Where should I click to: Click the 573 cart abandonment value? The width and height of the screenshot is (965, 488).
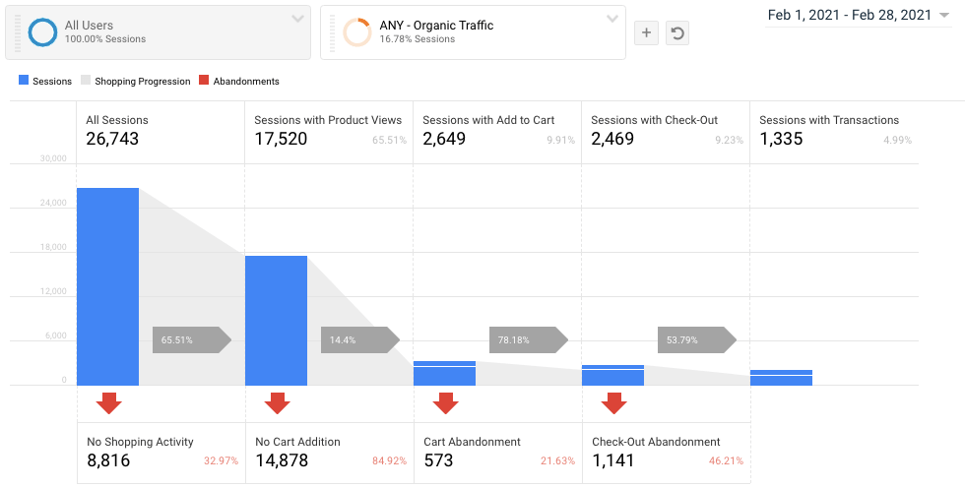[438, 460]
